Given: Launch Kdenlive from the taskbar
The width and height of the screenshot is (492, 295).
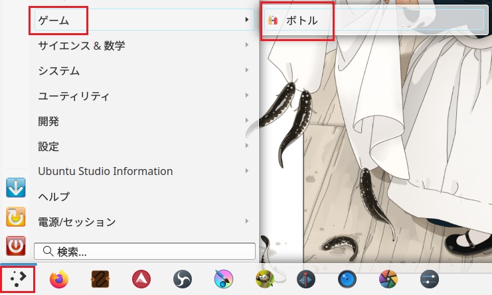Looking at the screenshot, I should pos(306,280).
